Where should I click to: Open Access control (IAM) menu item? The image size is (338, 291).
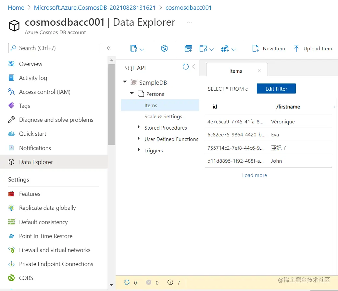(x=44, y=92)
